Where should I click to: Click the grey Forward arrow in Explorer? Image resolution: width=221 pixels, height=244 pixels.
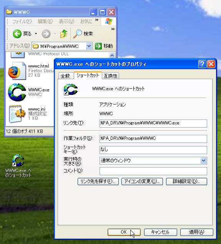click(46, 34)
